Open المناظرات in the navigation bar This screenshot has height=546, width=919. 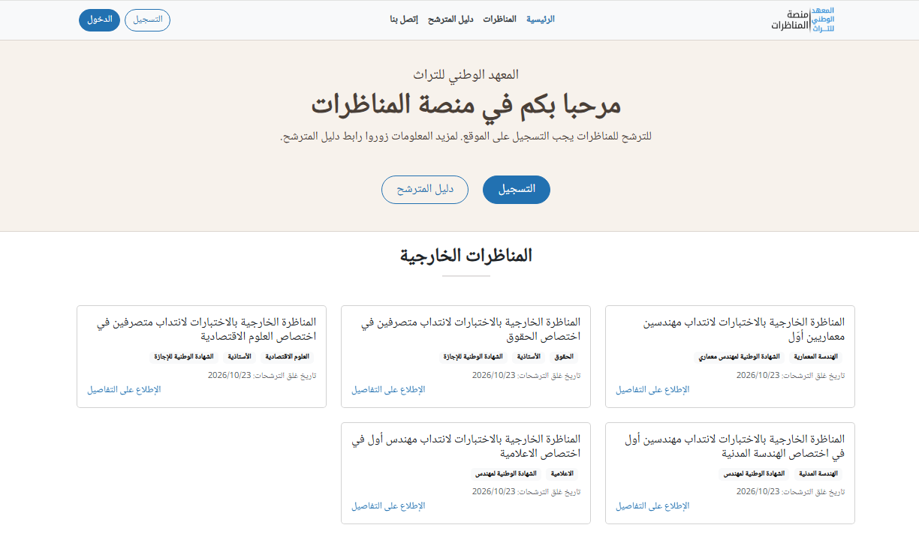tap(499, 19)
